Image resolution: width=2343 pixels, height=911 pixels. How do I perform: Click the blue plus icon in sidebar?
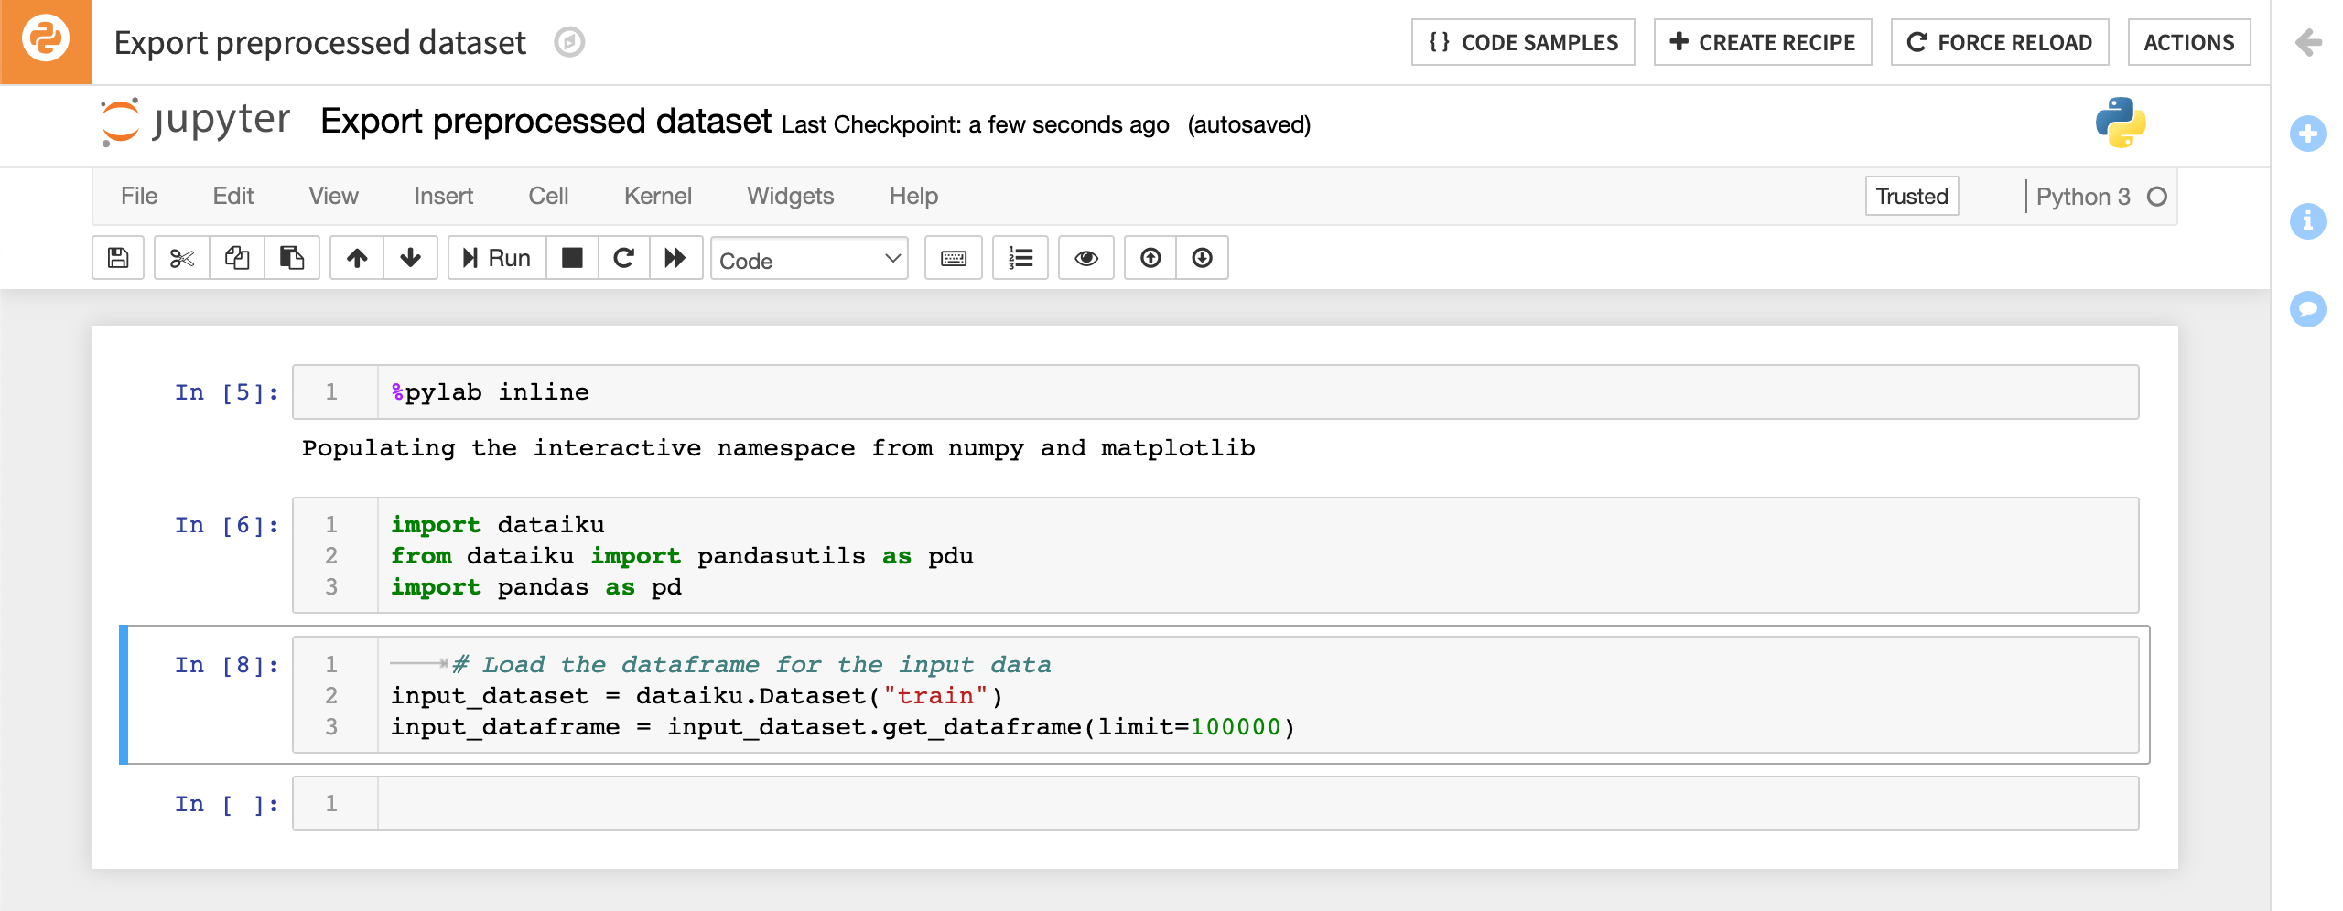(2308, 134)
